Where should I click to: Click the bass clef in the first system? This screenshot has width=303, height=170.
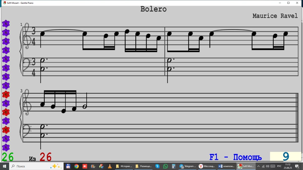coord(27,64)
